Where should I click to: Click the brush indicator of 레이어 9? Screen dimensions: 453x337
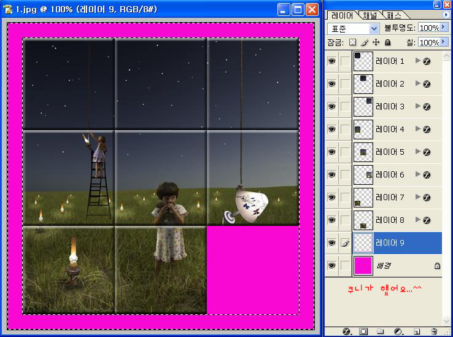345,243
